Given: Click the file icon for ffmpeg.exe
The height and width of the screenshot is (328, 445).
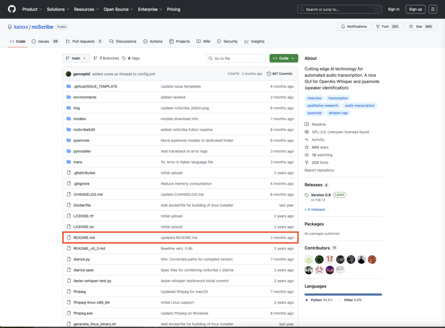Looking at the screenshot, I should pos(69,313).
